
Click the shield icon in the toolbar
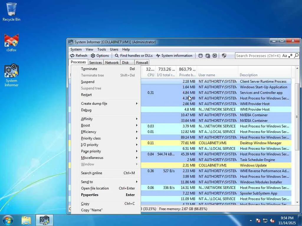(224, 56)
